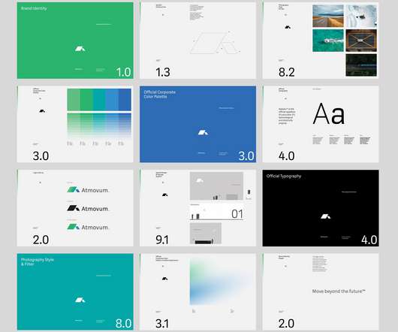Select the logo construction wireframe drawing
Viewport: 398px width, 332px height.
coord(215,42)
